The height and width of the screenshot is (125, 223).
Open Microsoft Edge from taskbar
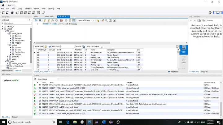click(x=68, y=122)
